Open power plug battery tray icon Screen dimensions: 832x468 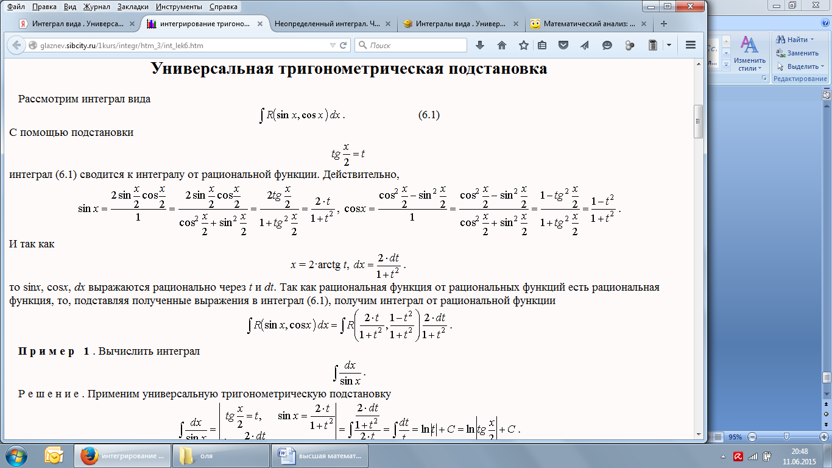pos(767,456)
